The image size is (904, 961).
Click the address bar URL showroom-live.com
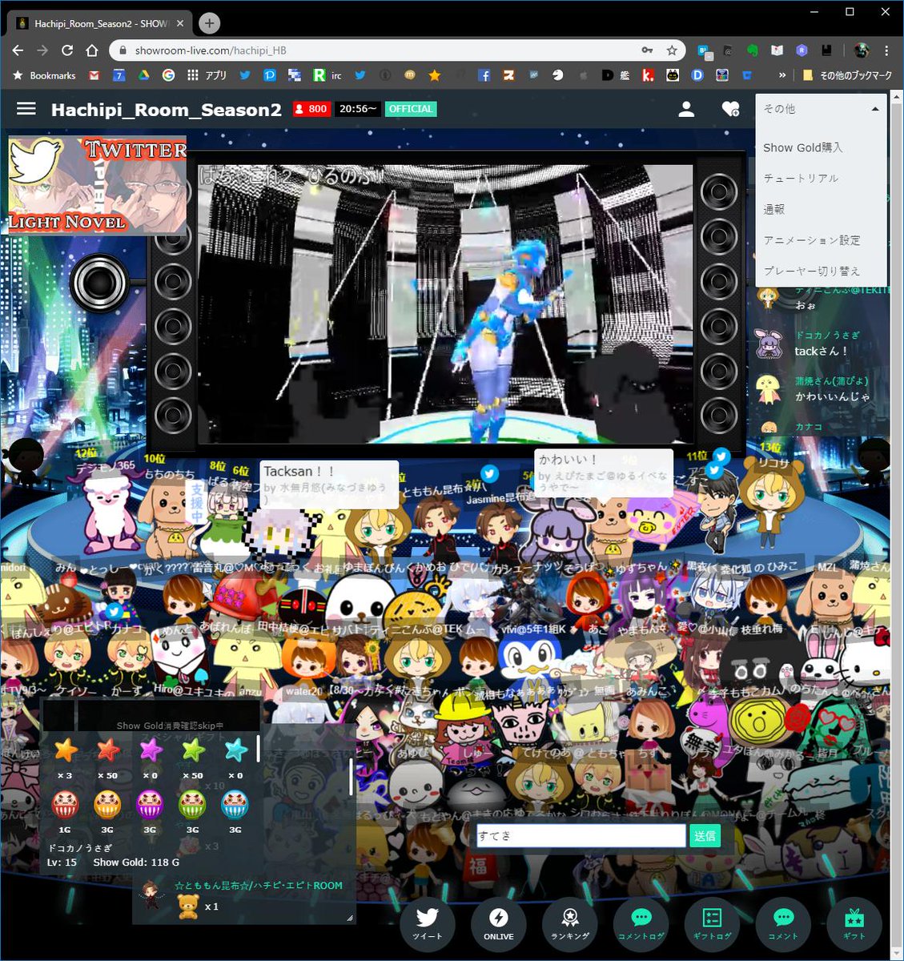pyautogui.click(x=211, y=50)
